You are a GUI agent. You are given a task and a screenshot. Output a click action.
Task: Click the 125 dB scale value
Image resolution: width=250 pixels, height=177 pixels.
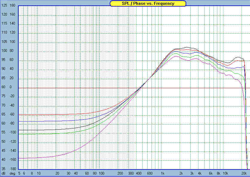4,5
